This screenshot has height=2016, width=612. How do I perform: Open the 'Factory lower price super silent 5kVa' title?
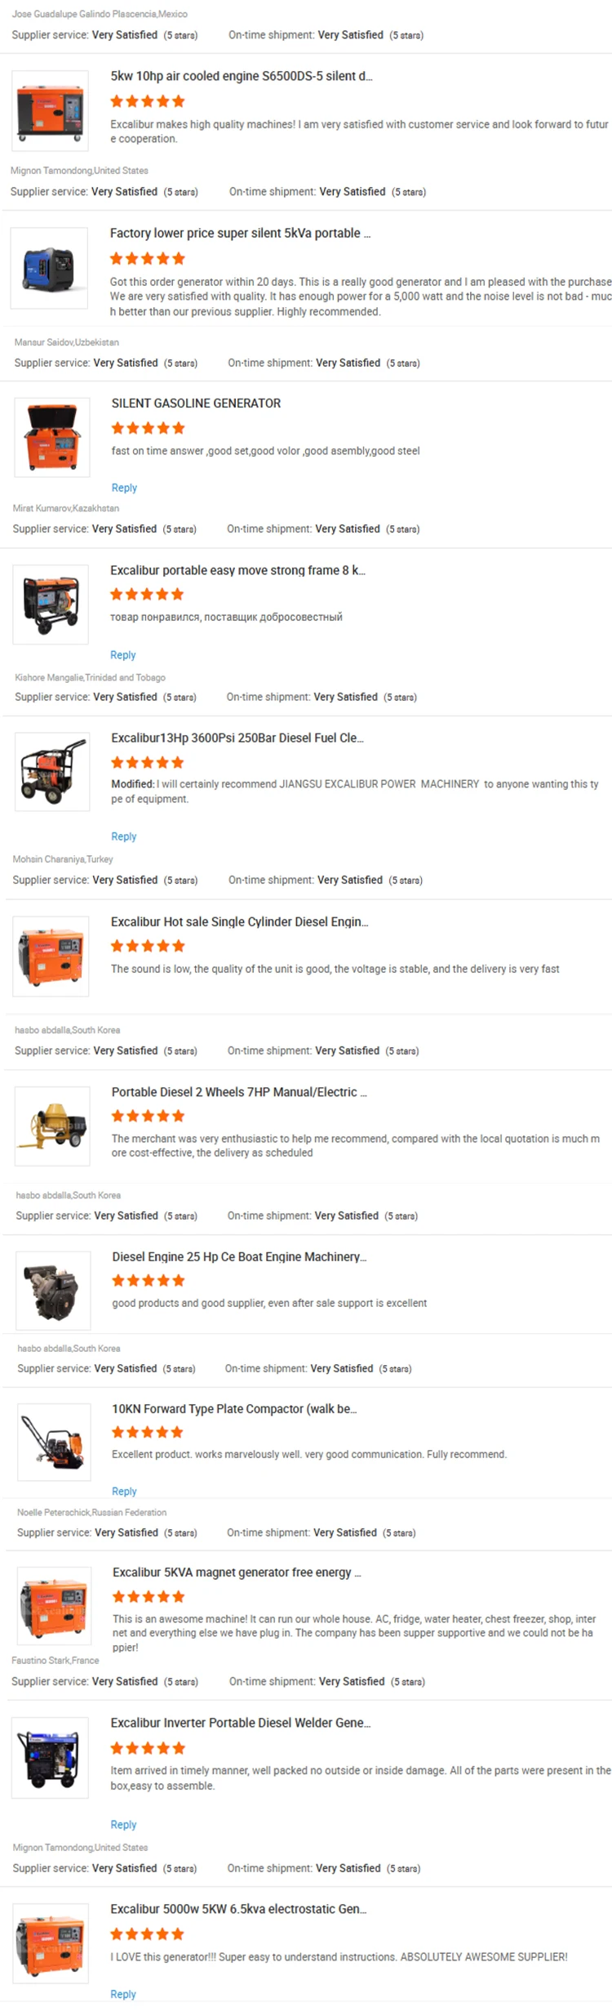coord(241,234)
